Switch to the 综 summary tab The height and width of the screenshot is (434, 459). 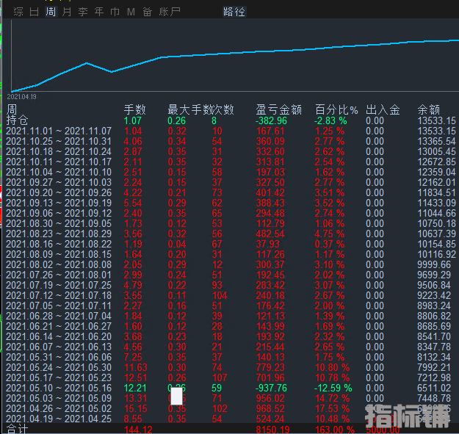[x=18, y=12]
